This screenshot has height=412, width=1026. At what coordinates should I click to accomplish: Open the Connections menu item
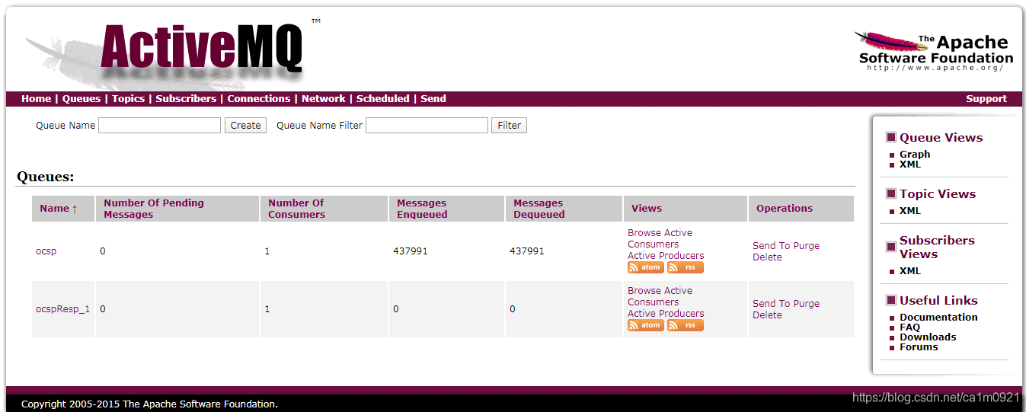[259, 99]
